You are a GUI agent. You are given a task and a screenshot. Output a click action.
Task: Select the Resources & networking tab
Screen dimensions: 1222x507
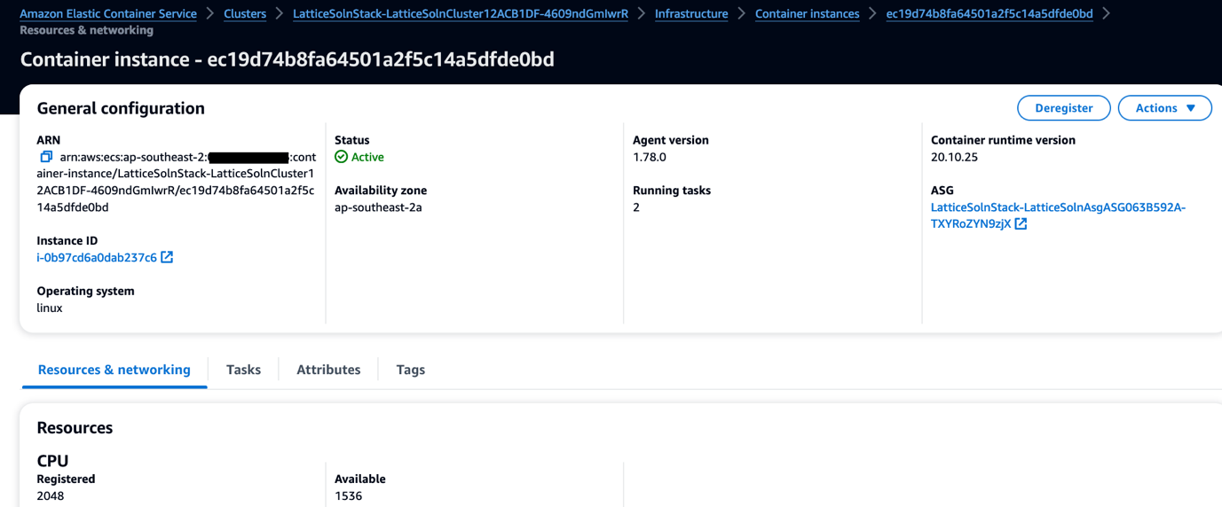pyautogui.click(x=114, y=370)
